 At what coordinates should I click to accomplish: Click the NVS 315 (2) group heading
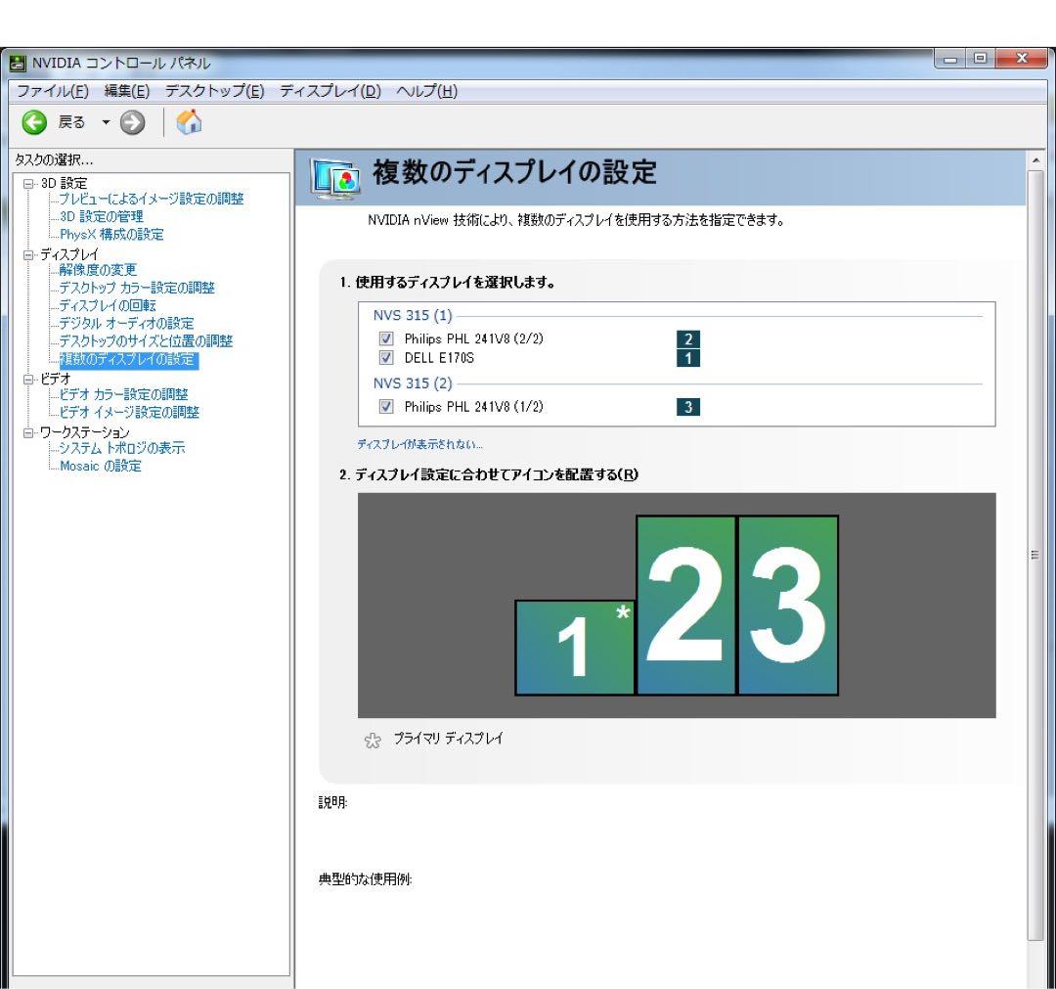pyautogui.click(x=413, y=383)
